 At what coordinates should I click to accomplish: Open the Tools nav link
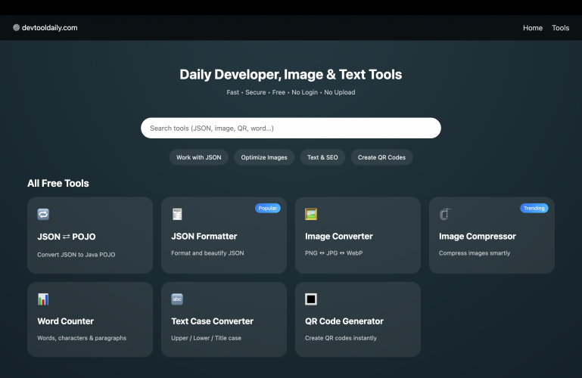pyautogui.click(x=561, y=28)
